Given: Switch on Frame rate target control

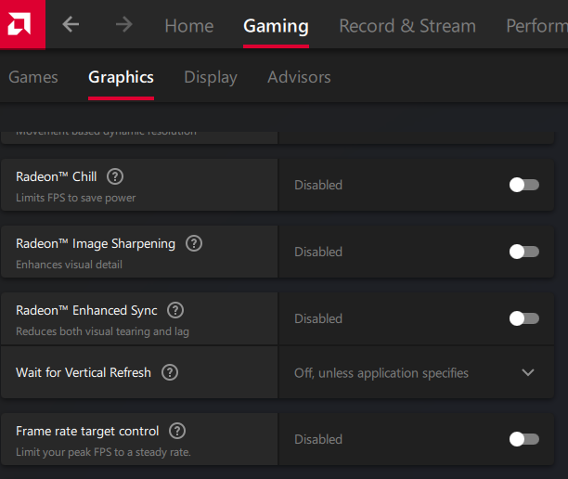Looking at the screenshot, I should click(524, 439).
